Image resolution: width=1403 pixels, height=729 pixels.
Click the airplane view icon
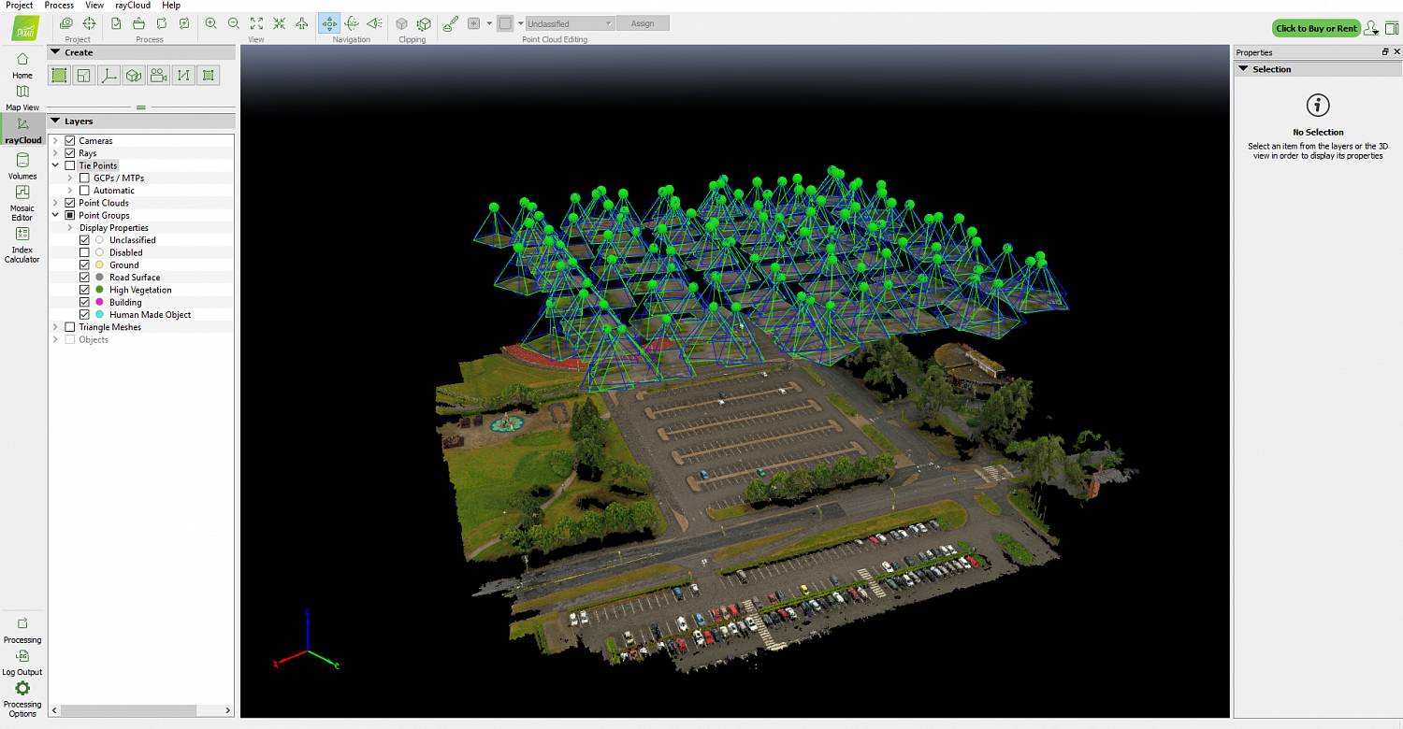click(301, 23)
